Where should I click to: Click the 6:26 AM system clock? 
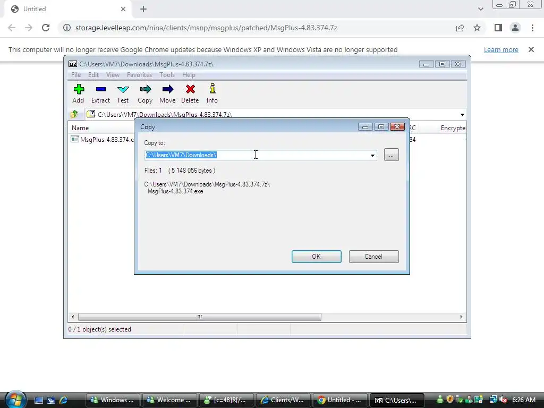pyautogui.click(x=523, y=400)
